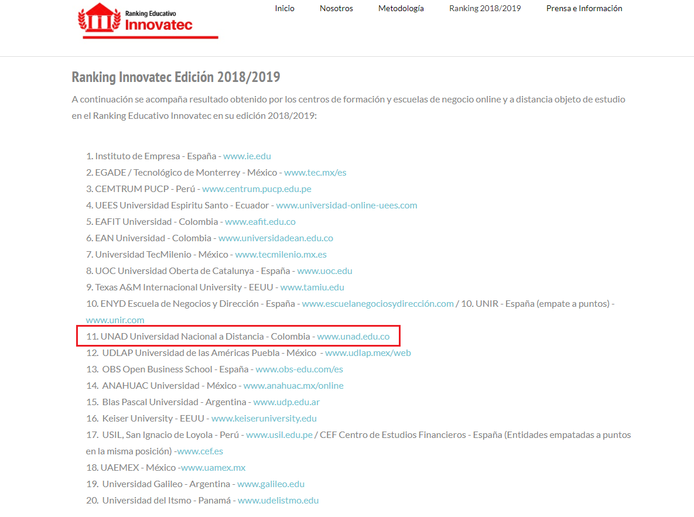
Task: Follow the www.anahuac.mx/online link
Action: [293, 385]
